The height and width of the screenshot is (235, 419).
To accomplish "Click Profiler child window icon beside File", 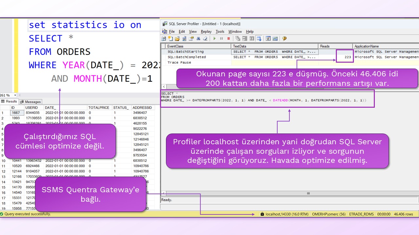I will [165, 32].
